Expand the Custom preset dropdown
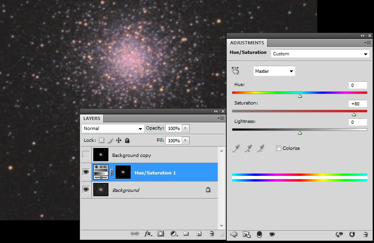This screenshot has height=243, width=374. pyautogui.click(x=320, y=54)
